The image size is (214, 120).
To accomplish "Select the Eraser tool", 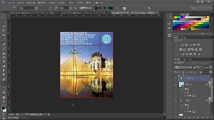I will (x=4, y=62).
